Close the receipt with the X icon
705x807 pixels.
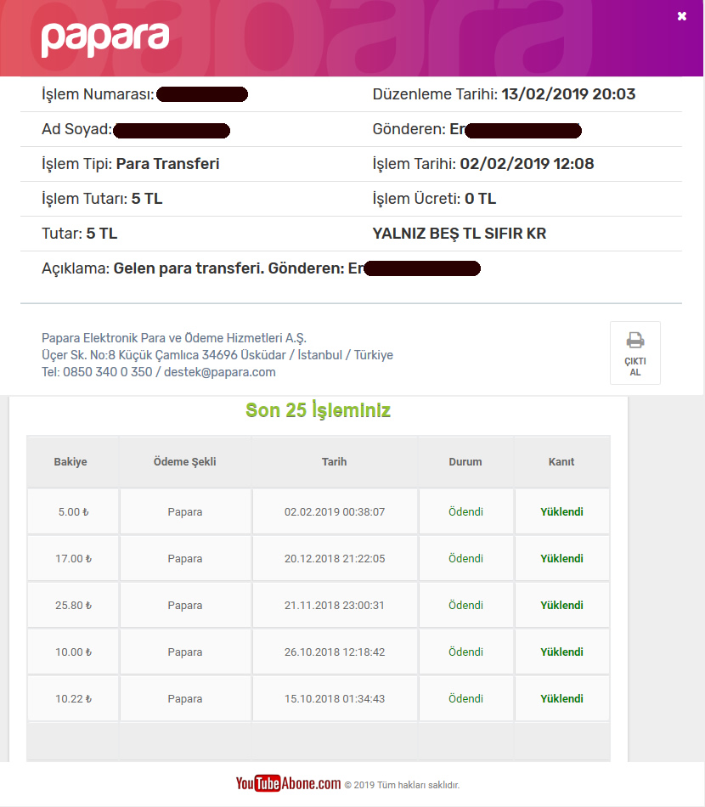(682, 16)
